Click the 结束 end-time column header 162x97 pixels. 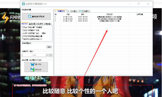[83, 15]
